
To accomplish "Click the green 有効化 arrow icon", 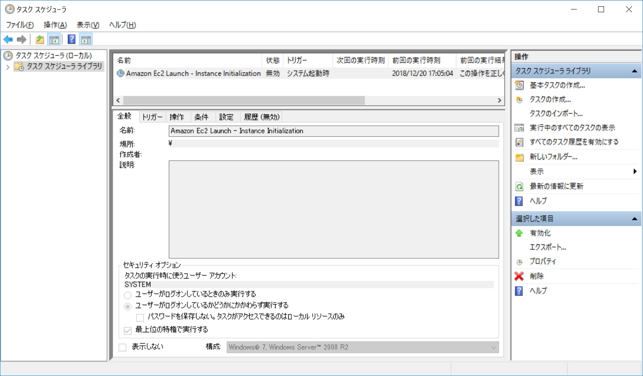I will (519, 233).
